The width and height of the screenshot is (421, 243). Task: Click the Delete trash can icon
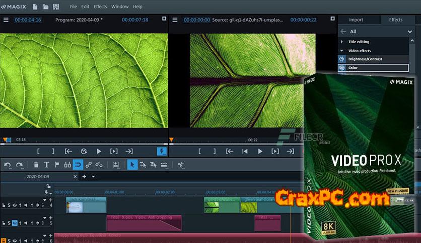point(36,164)
